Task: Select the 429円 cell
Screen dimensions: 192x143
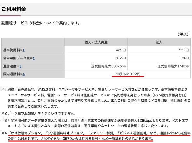Action: (96, 50)
